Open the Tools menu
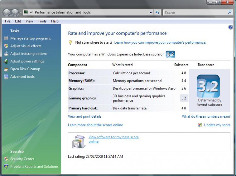This screenshot has height=176, width=236. [42, 21]
